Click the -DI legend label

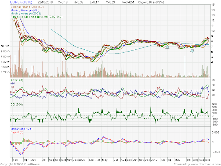(12, 87)
